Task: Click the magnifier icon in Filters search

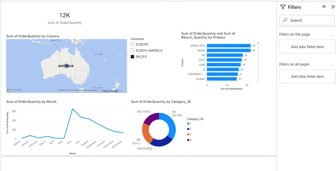Action: pyautogui.click(x=285, y=20)
